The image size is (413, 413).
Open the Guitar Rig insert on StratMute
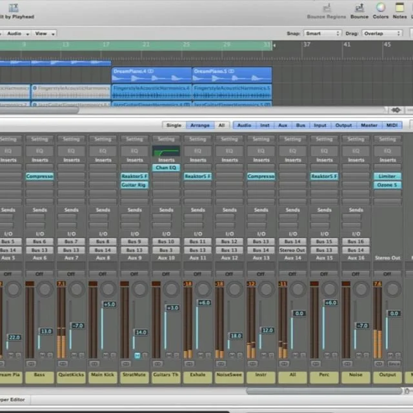134,185
